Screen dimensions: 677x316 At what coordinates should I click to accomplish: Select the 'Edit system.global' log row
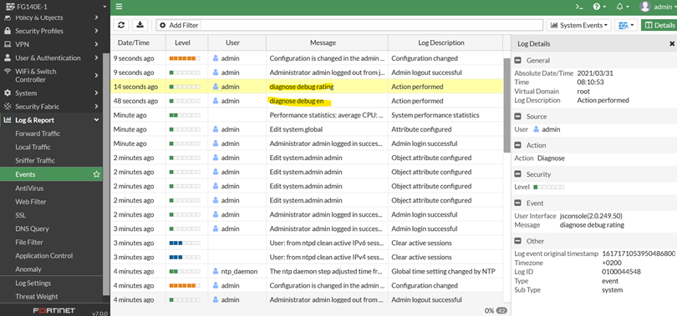(x=307, y=129)
